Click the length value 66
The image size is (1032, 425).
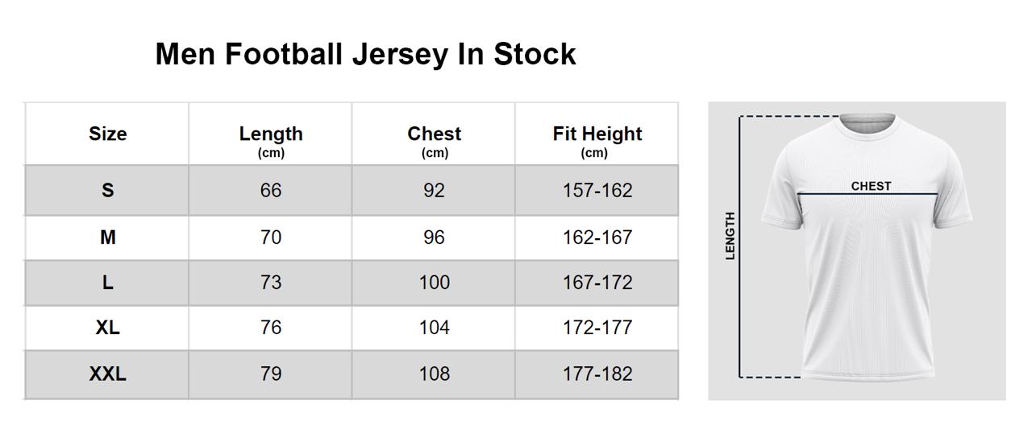coord(271,191)
